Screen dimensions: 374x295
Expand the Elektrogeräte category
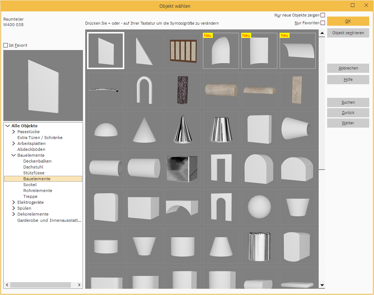[x=14, y=202]
